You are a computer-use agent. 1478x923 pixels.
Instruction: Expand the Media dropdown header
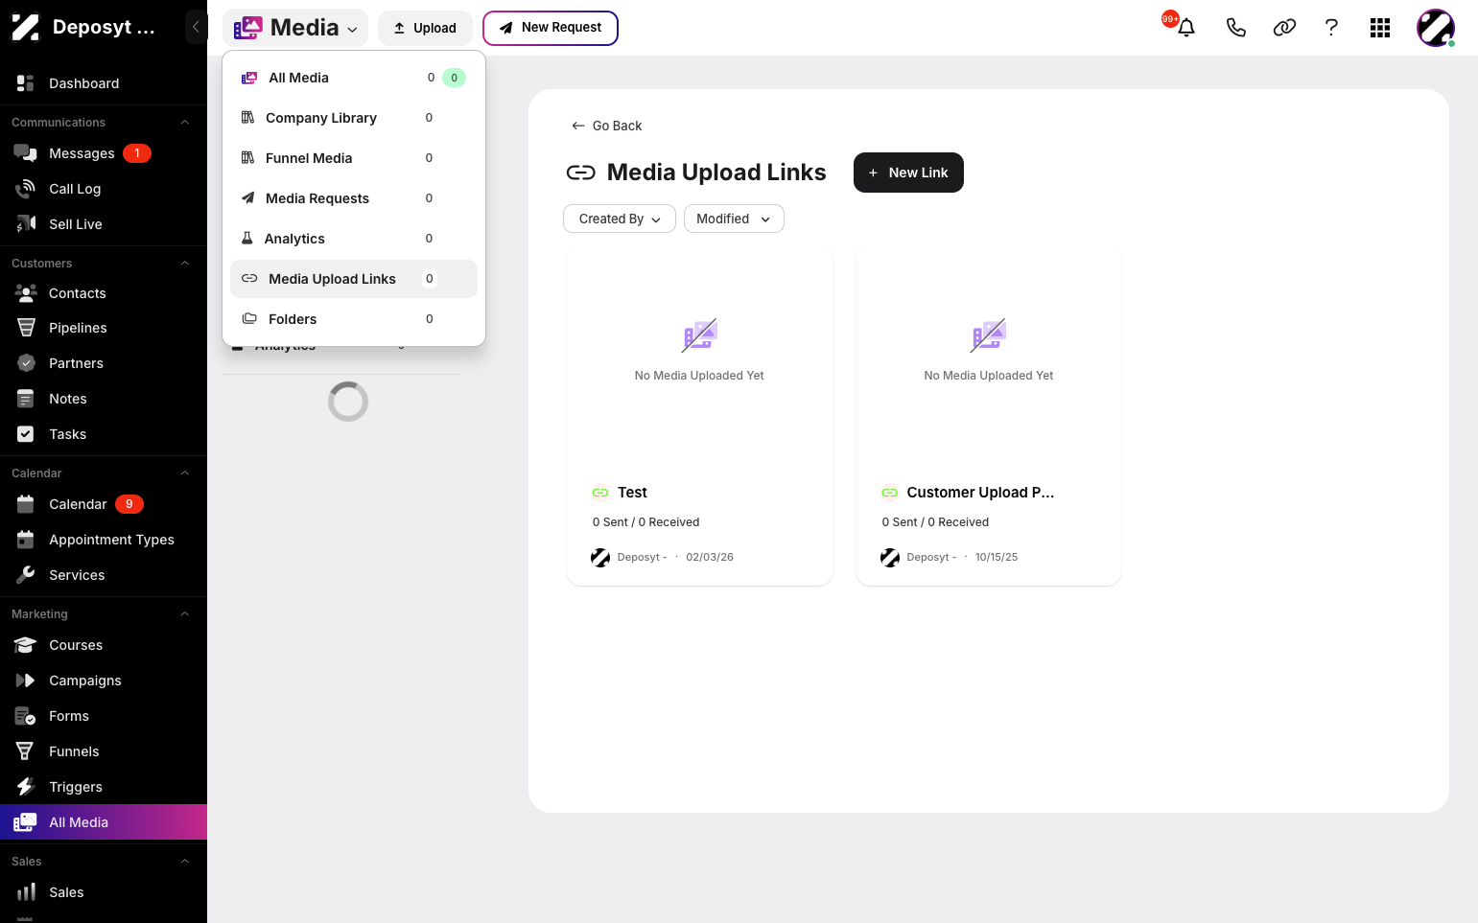295,28
